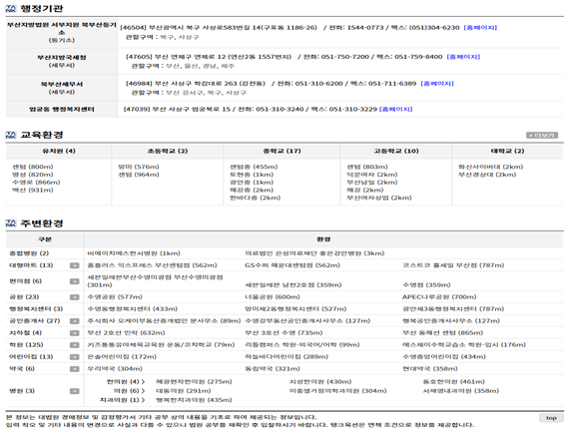Click 부산 3호선 수영 (735m) entry
This screenshot has height=428, width=566.
(283, 333)
